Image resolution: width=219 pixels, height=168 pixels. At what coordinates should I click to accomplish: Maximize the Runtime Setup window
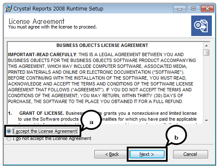coord(193,9)
